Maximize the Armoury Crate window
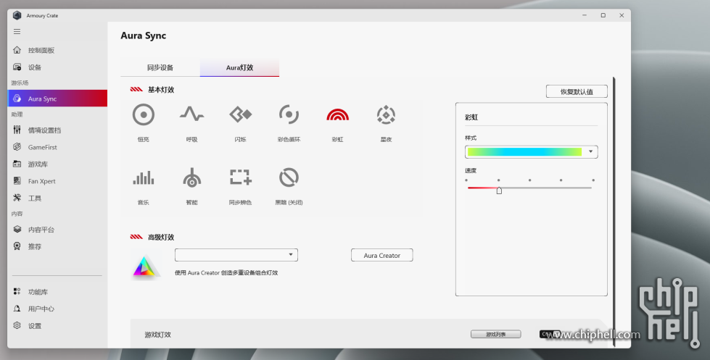This screenshot has width=710, height=360. 603,15
